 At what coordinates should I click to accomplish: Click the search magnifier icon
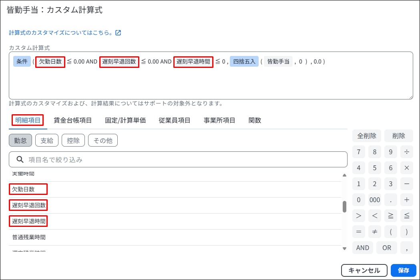coord(20,160)
